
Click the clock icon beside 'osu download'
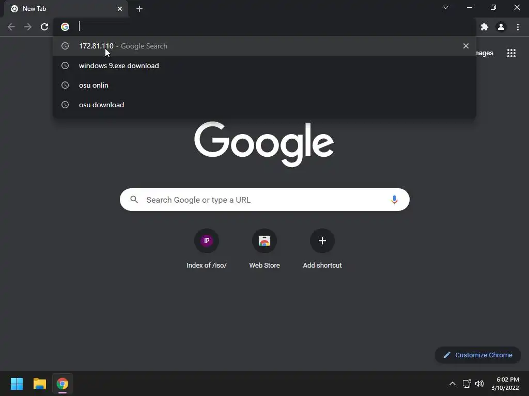[65, 105]
